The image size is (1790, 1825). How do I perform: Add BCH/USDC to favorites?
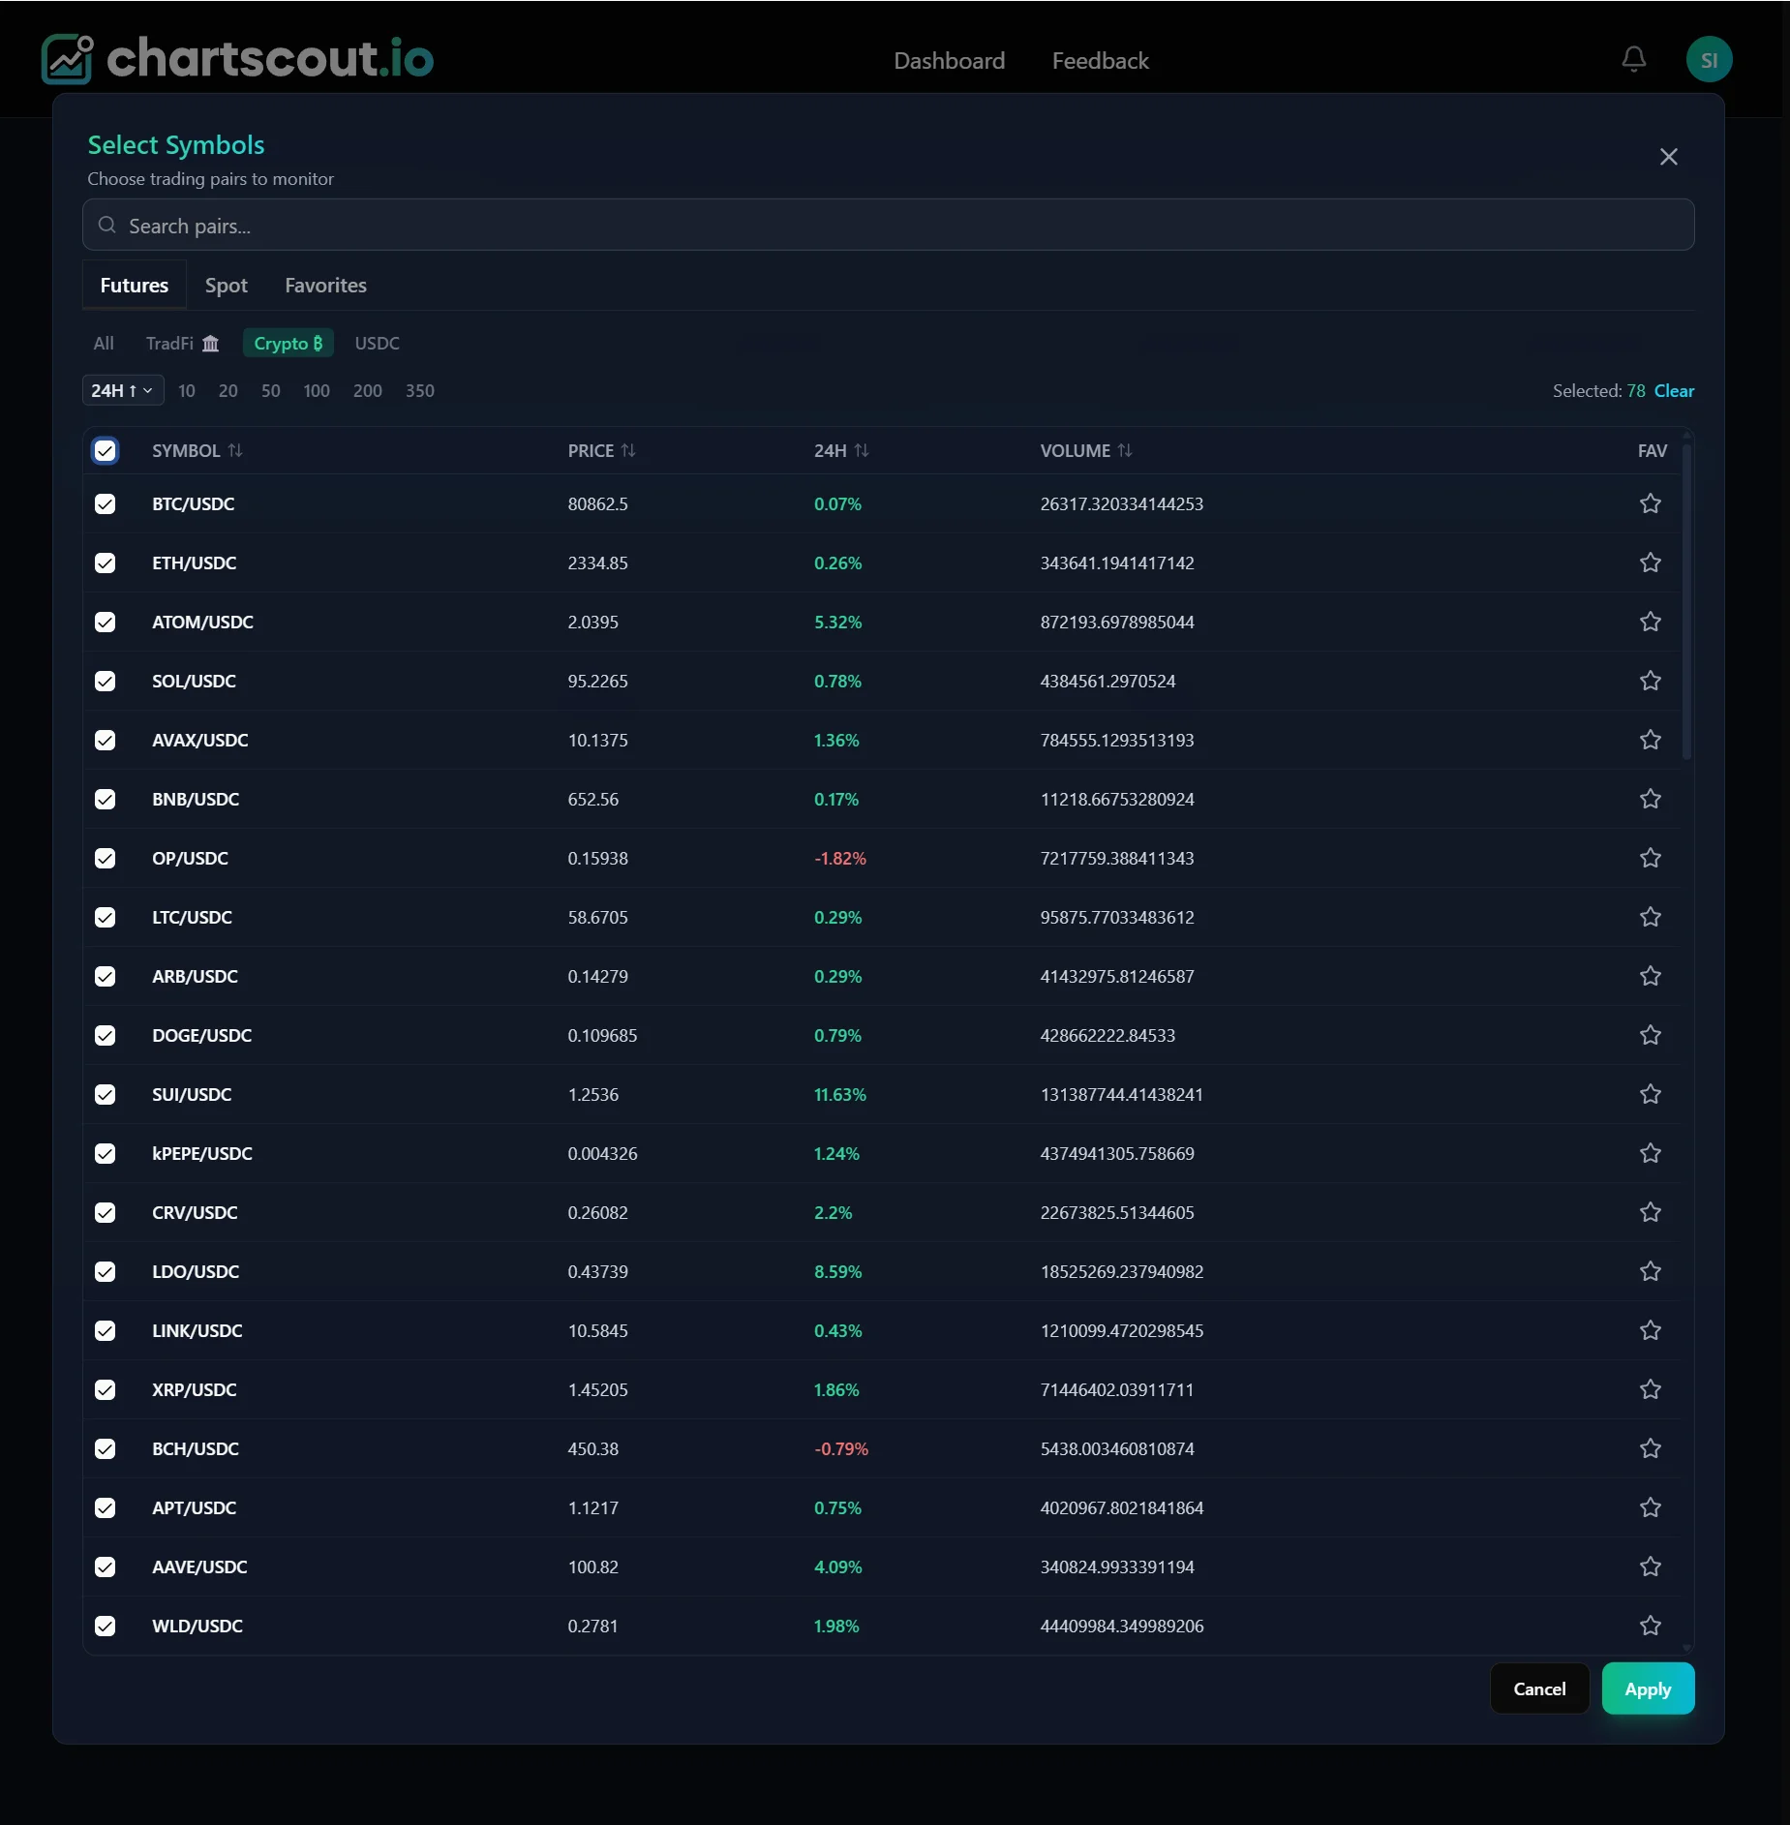pyautogui.click(x=1651, y=1448)
